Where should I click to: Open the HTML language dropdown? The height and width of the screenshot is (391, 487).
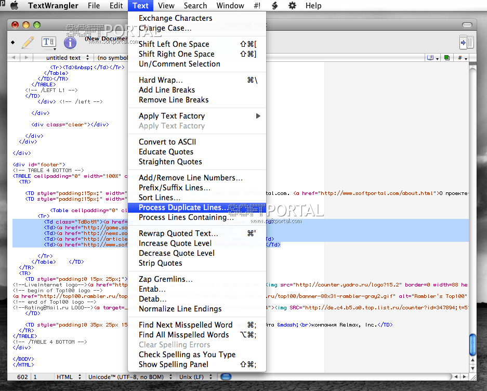(68, 377)
